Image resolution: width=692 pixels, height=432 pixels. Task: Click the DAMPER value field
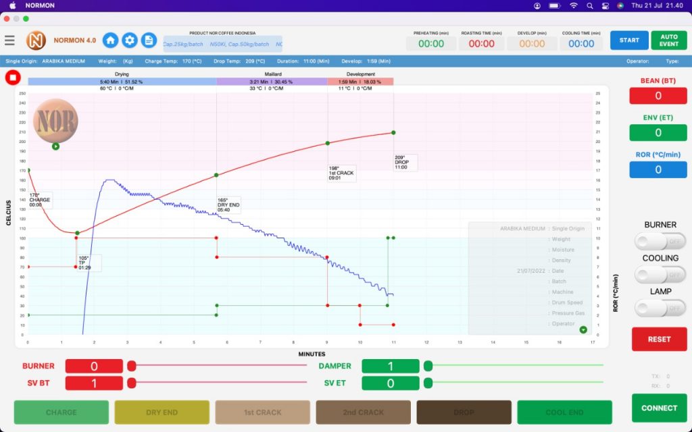point(391,366)
